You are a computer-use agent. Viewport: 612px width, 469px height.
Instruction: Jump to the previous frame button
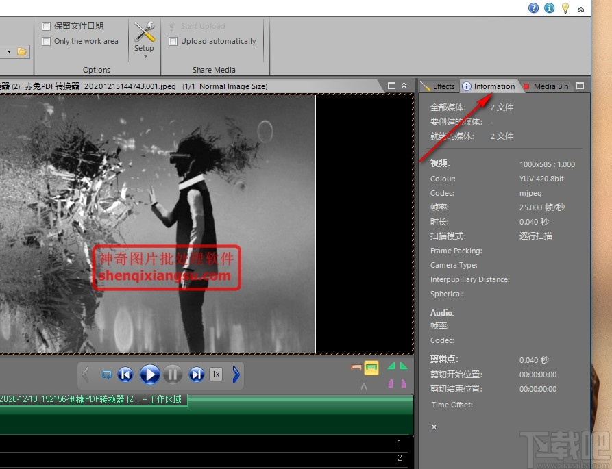(125, 375)
